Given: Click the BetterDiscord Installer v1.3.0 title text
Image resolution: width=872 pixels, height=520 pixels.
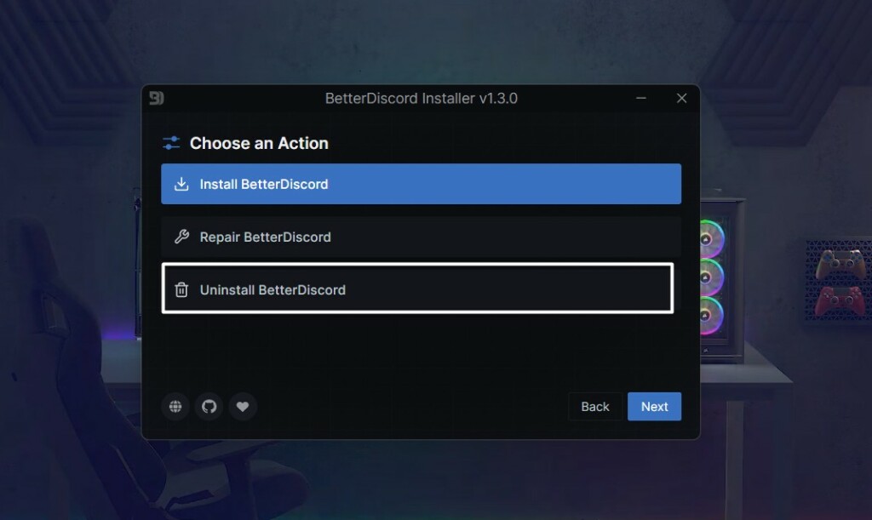Looking at the screenshot, I should (x=421, y=99).
